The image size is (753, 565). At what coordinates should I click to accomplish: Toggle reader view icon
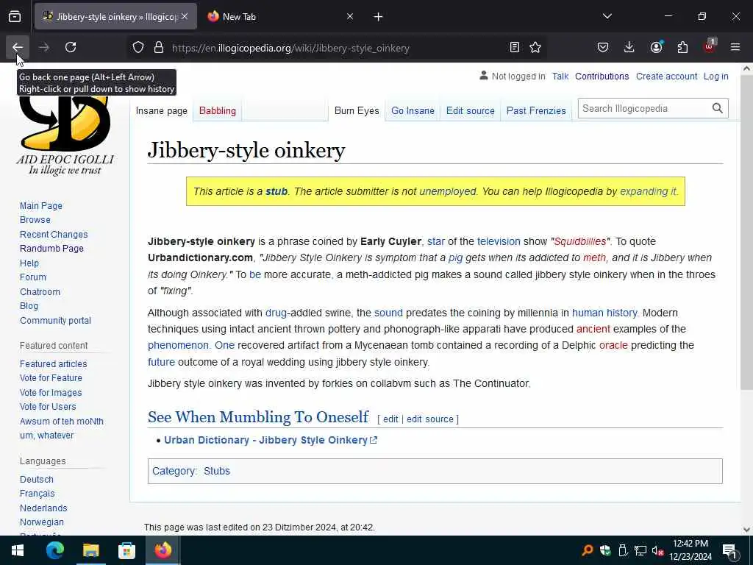coord(514,47)
